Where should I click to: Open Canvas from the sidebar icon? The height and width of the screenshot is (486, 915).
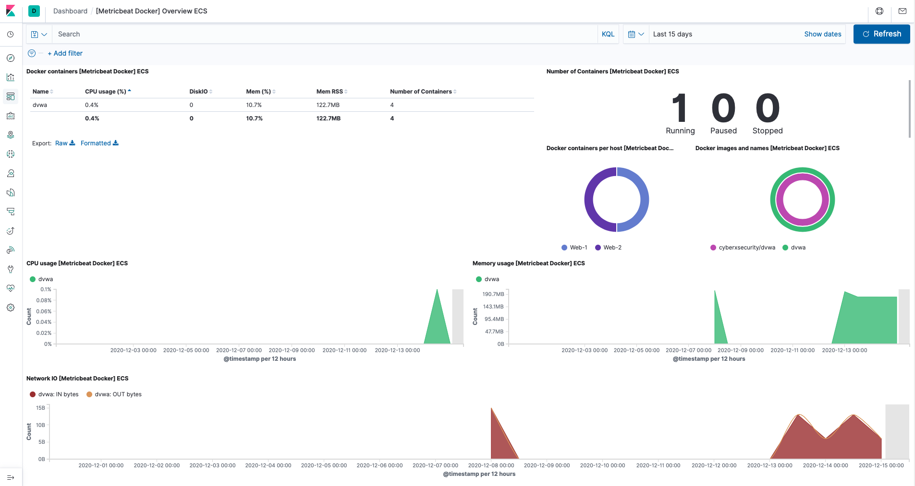[x=11, y=116]
